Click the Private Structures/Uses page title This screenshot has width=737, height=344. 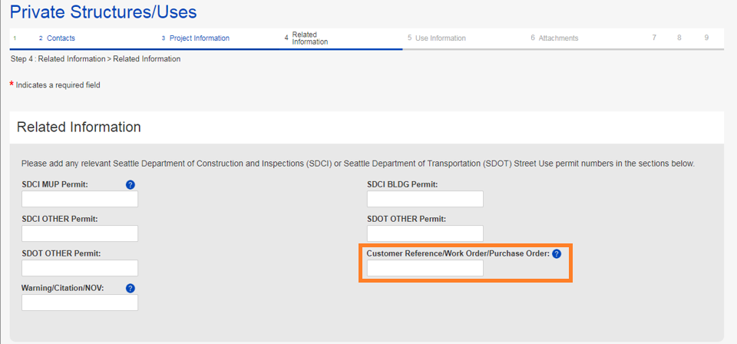click(x=103, y=12)
